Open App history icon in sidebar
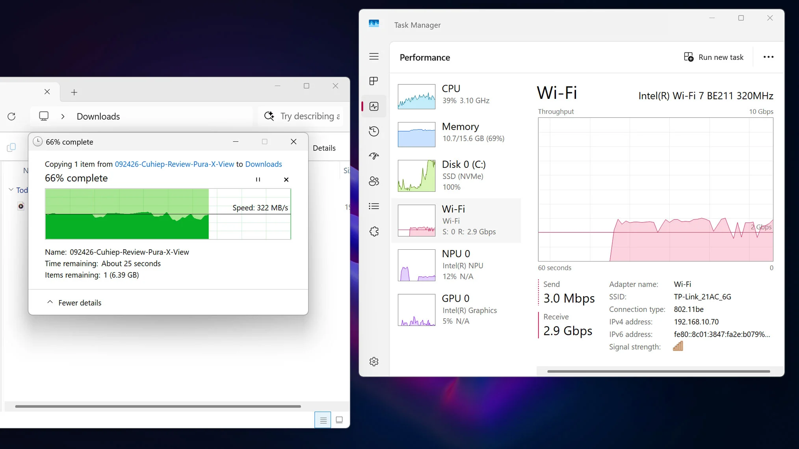799x449 pixels. pos(374,131)
